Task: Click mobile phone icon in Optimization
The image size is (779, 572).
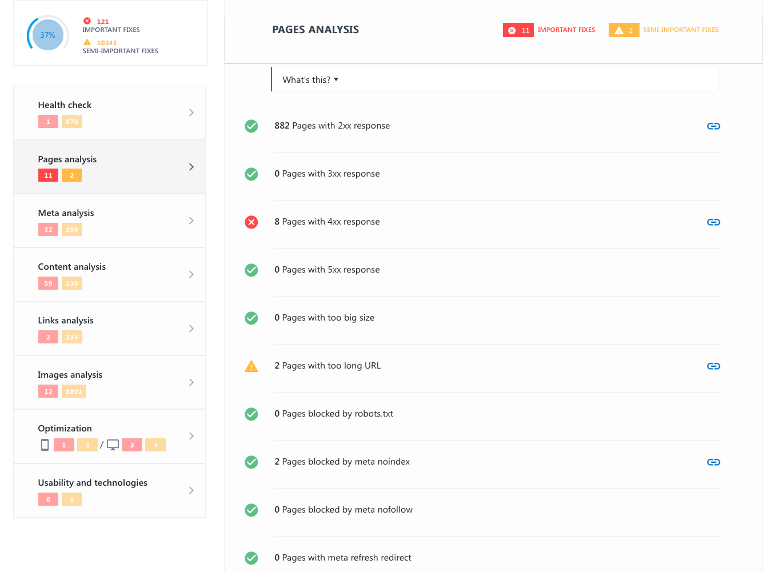Action: coord(45,445)
